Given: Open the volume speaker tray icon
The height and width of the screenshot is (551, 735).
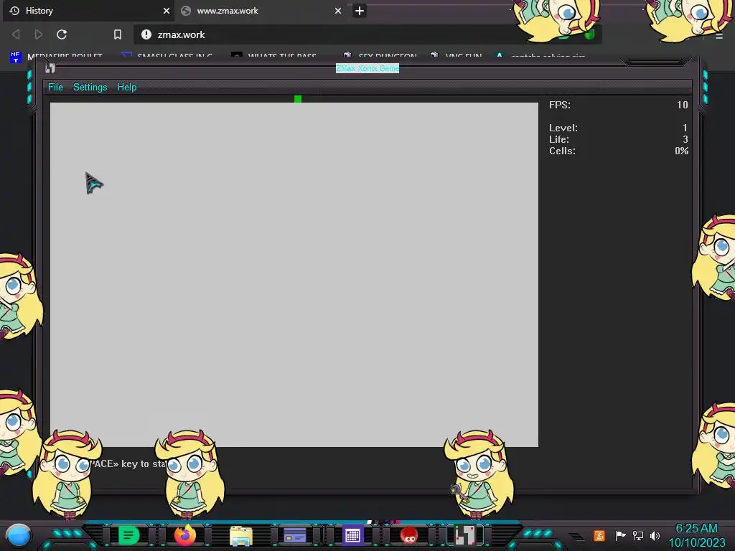Looking at the screenshot, I should (655, 535).
